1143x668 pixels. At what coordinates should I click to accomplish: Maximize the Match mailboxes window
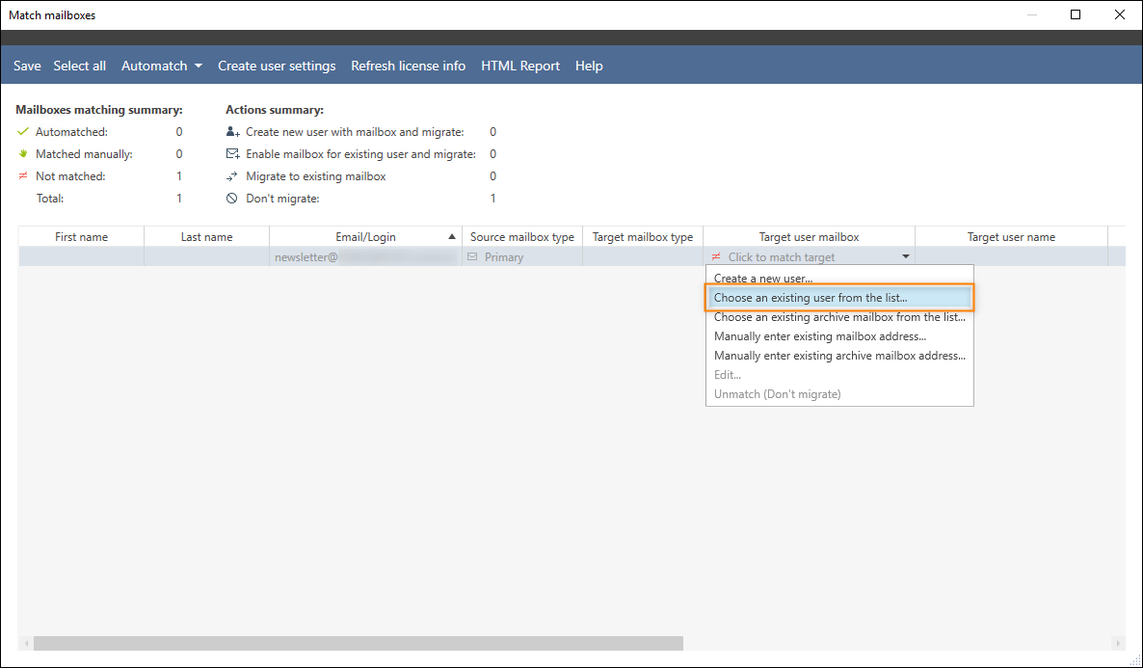pos(1076,14)
